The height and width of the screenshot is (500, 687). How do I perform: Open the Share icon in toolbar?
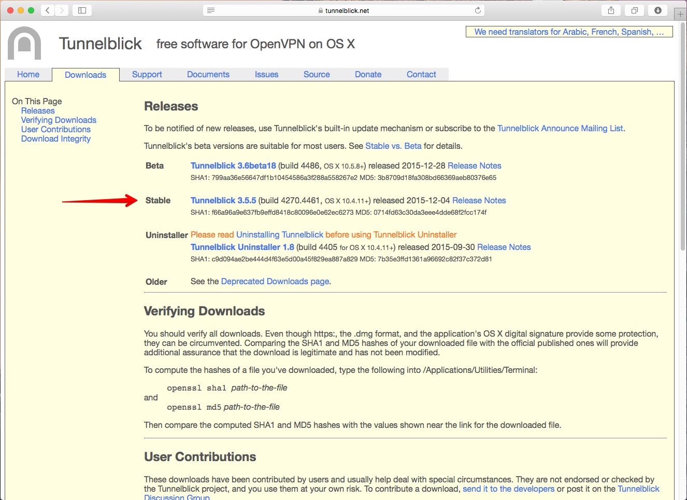tap(611, 10)
